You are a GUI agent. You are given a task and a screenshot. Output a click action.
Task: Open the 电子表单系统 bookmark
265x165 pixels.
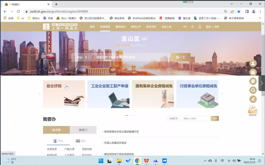tap(234, 18)
